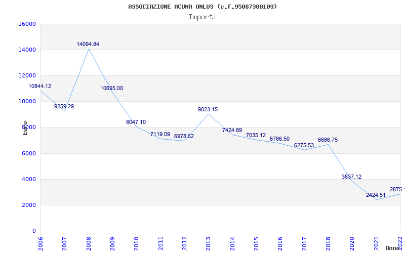This screenshot has height=253, width=405.
Task: Click the Anno x-axis label
Action: click(392, 248)
